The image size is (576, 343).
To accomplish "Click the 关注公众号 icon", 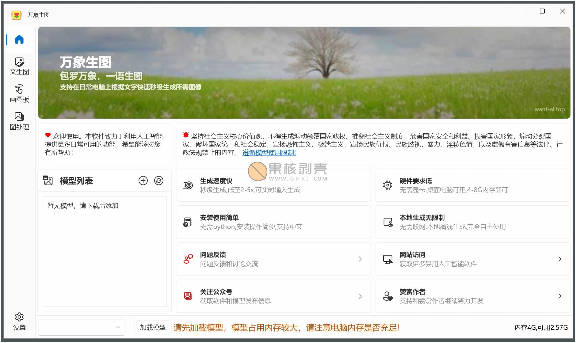I will tap(188, 296).
